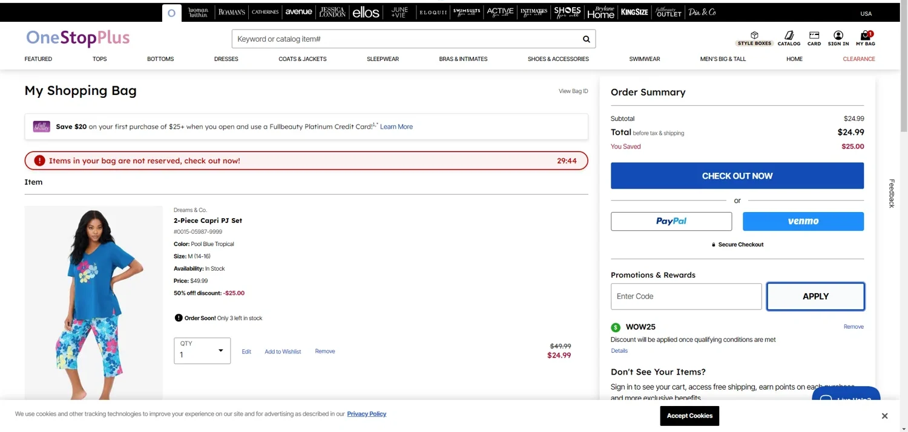Open the Eloquii brand logo

433,12
